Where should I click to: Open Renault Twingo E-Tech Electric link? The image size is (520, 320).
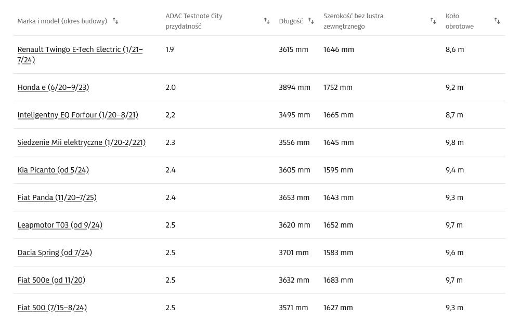80,50
